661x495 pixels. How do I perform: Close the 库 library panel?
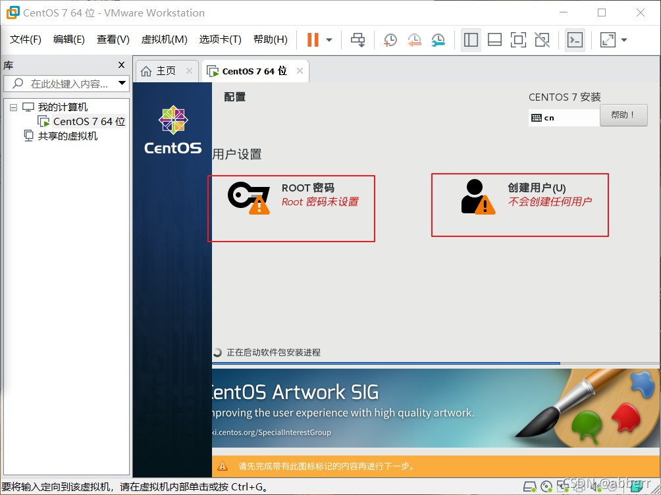[121, 65]
